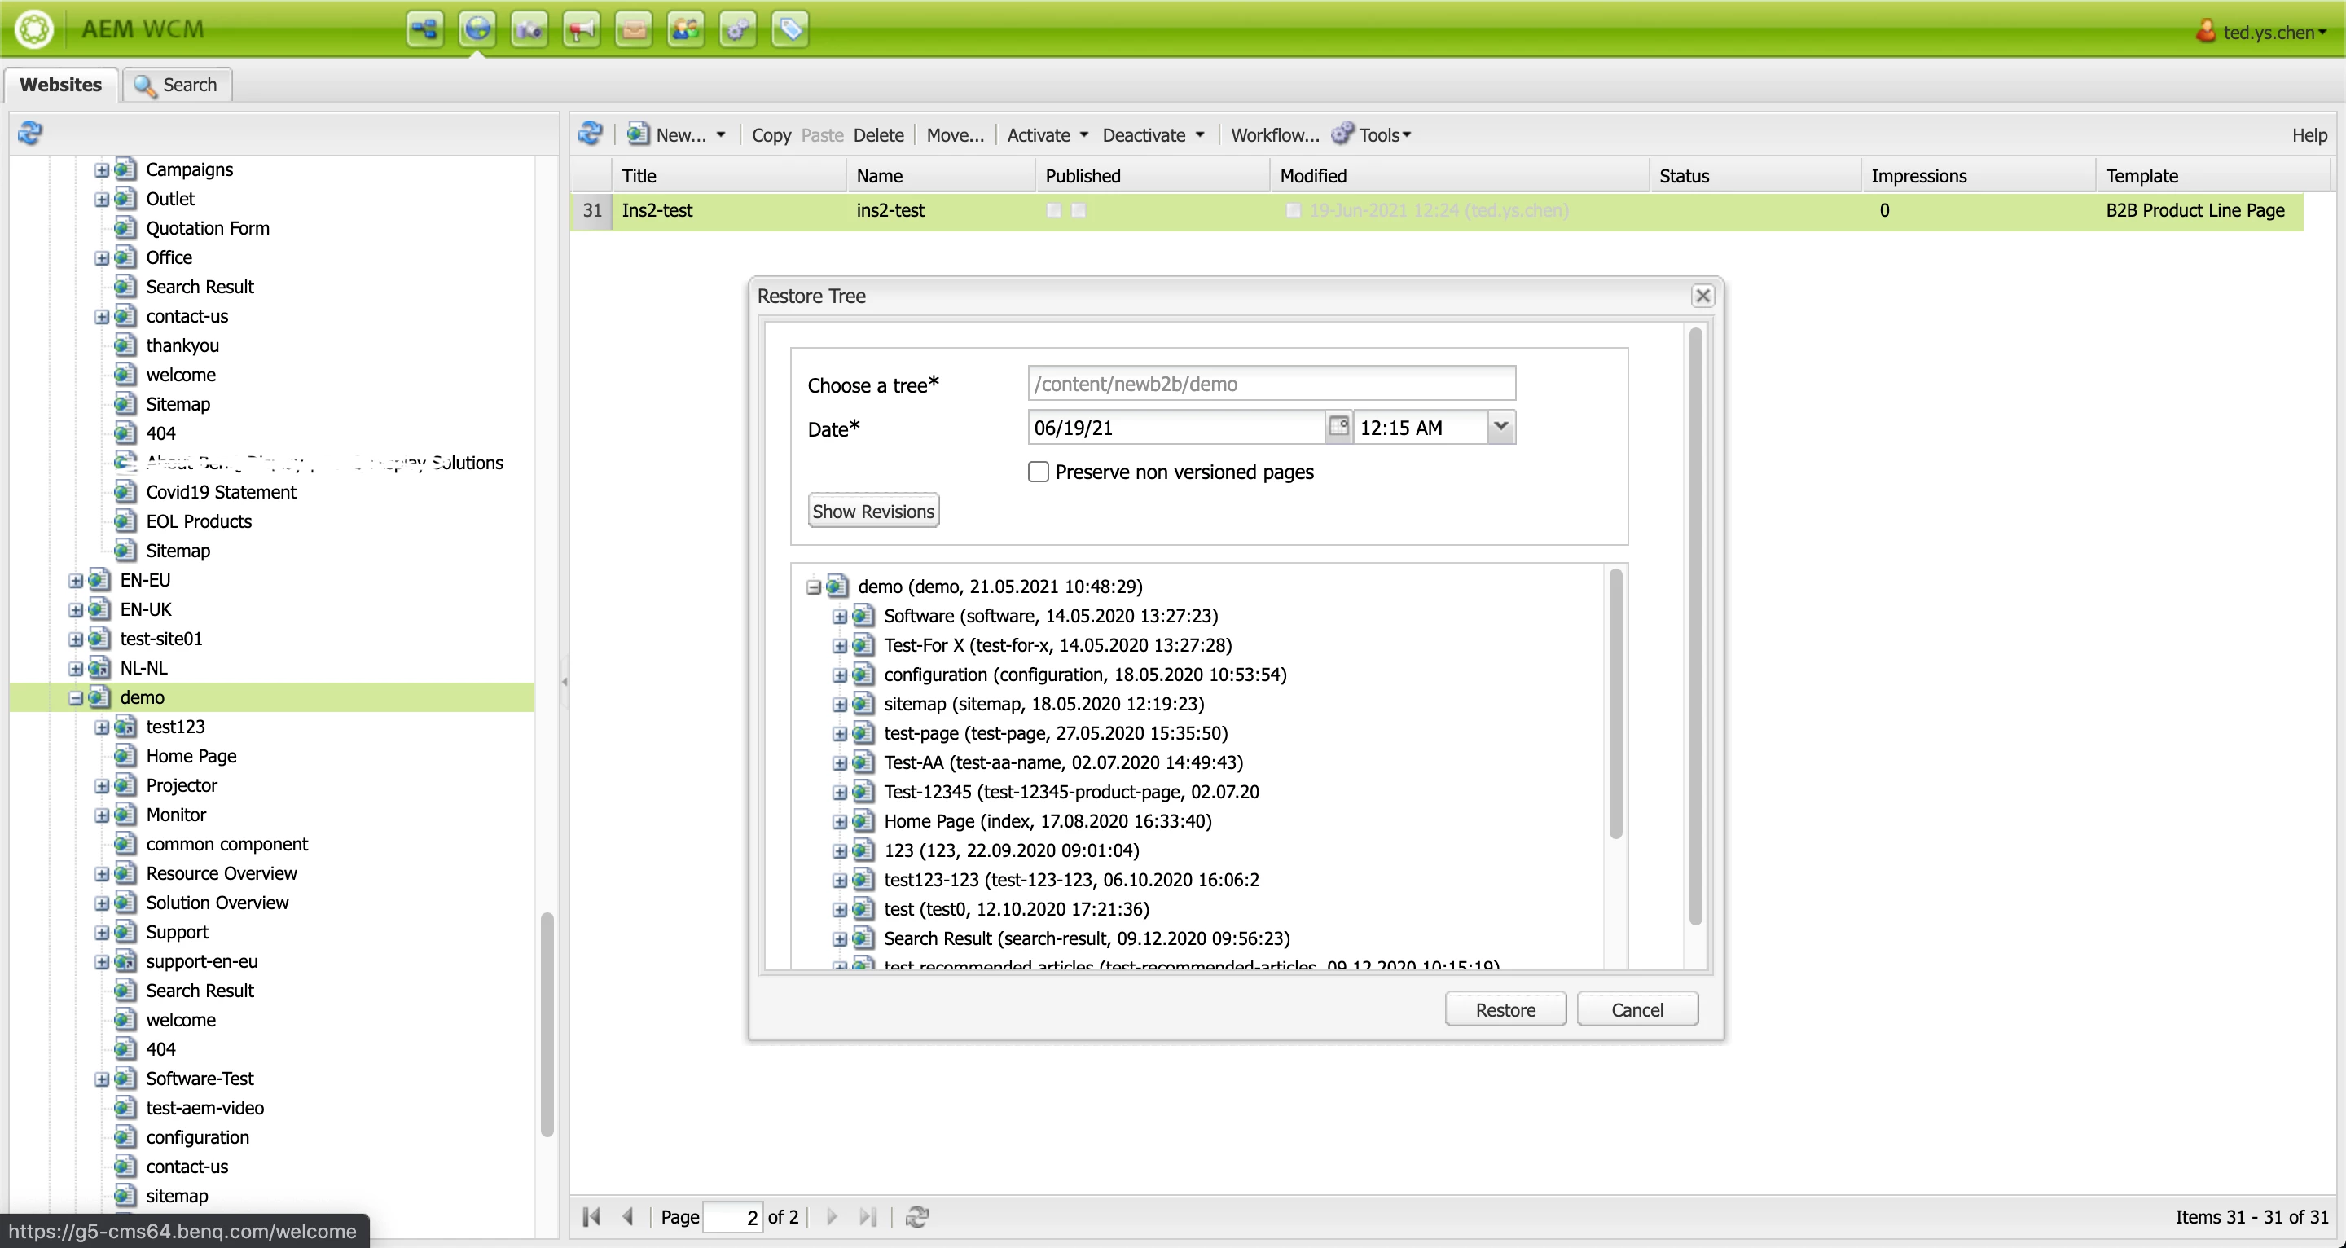The image size is (2346, 1248).
Task: Open the time dropdown showing 12:15 AM
Action: [1500, 426]
